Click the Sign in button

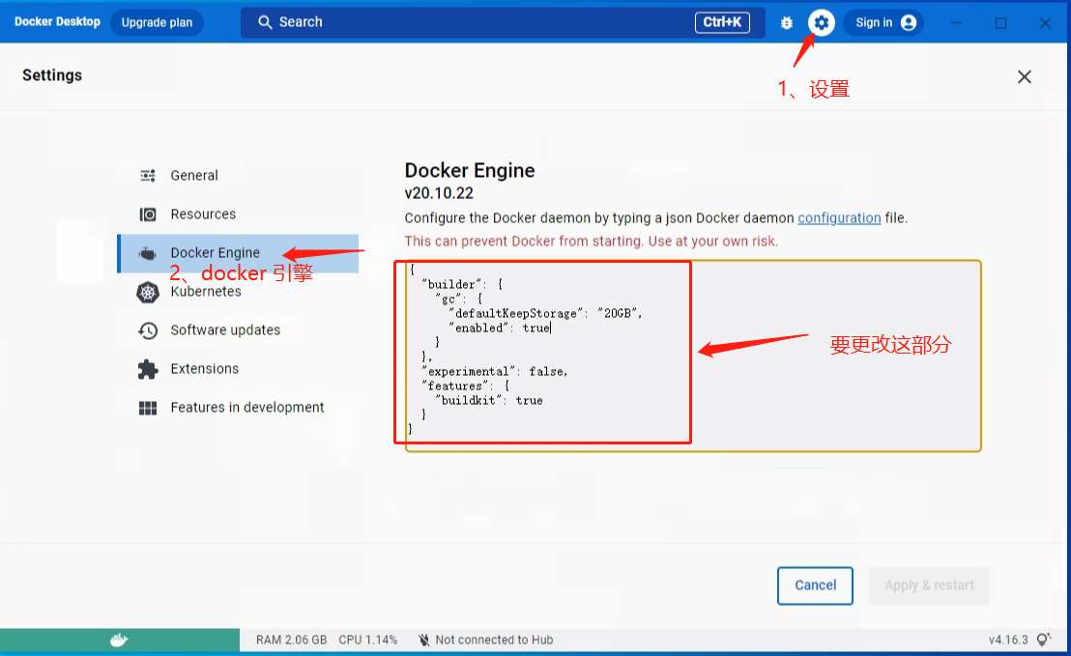click(883, 21)
